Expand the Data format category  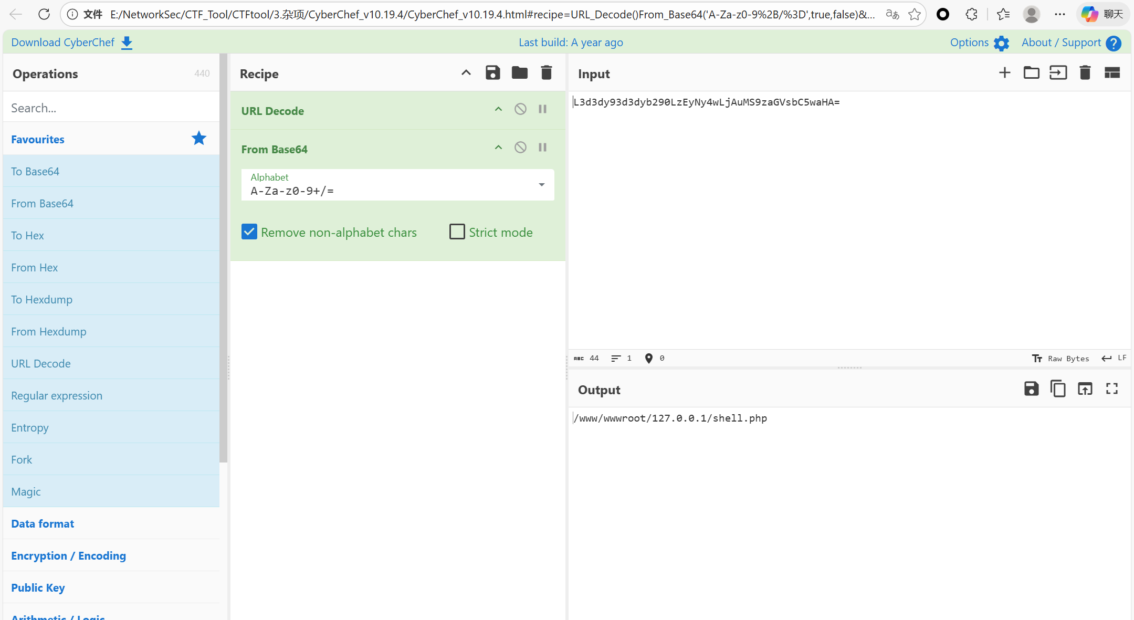(x=43, y=523)
